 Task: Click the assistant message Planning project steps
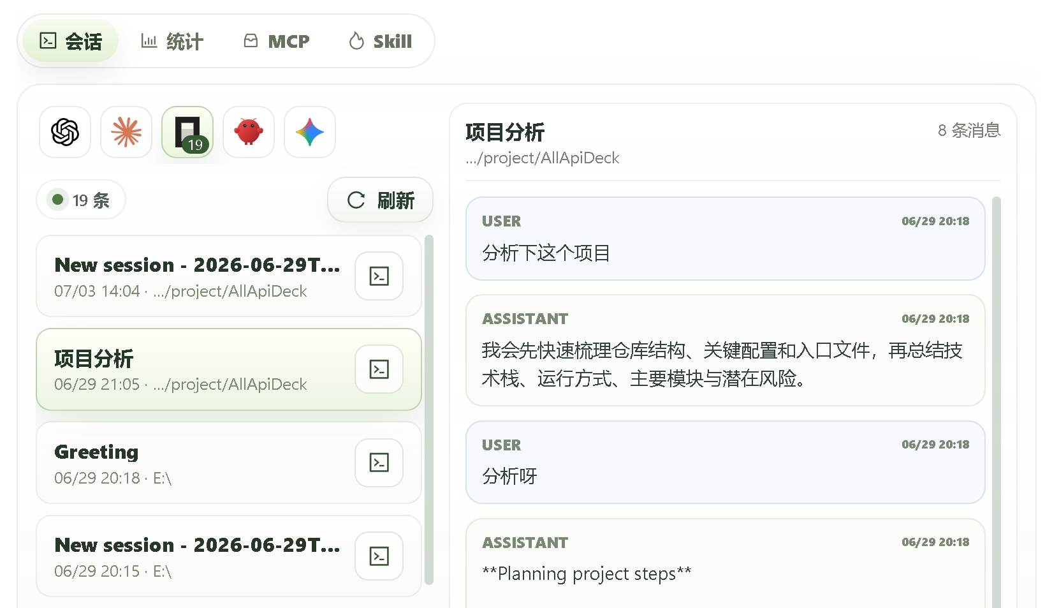(726, 563)
